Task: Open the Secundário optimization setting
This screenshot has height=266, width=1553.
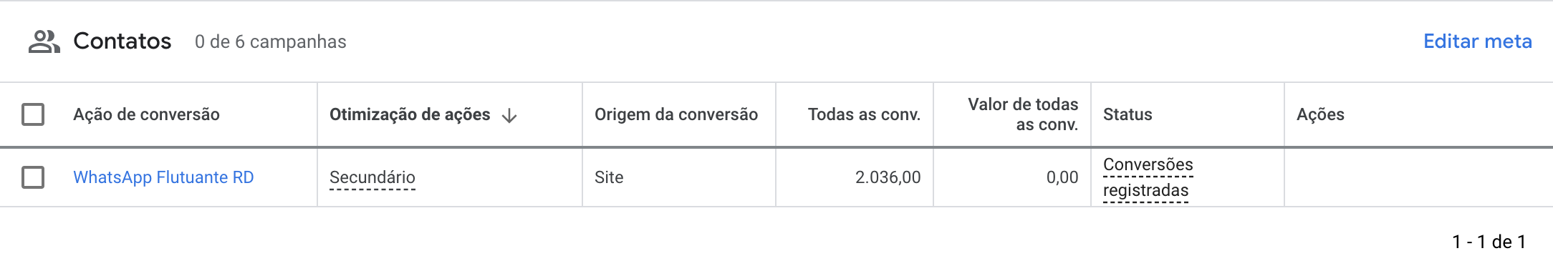Action: pyautogui.click(x=372, y=177)
